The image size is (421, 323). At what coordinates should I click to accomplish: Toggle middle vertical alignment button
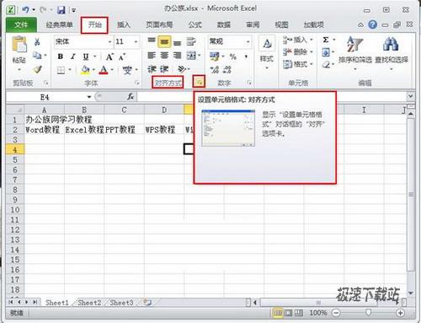(164, 42)
